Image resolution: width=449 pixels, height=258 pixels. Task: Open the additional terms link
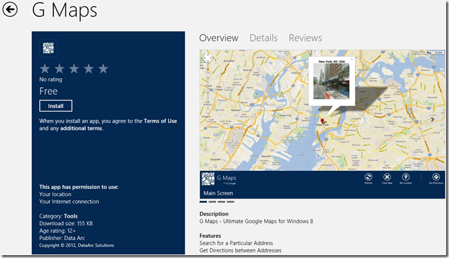pyautogui.click(x=82, y=128)
